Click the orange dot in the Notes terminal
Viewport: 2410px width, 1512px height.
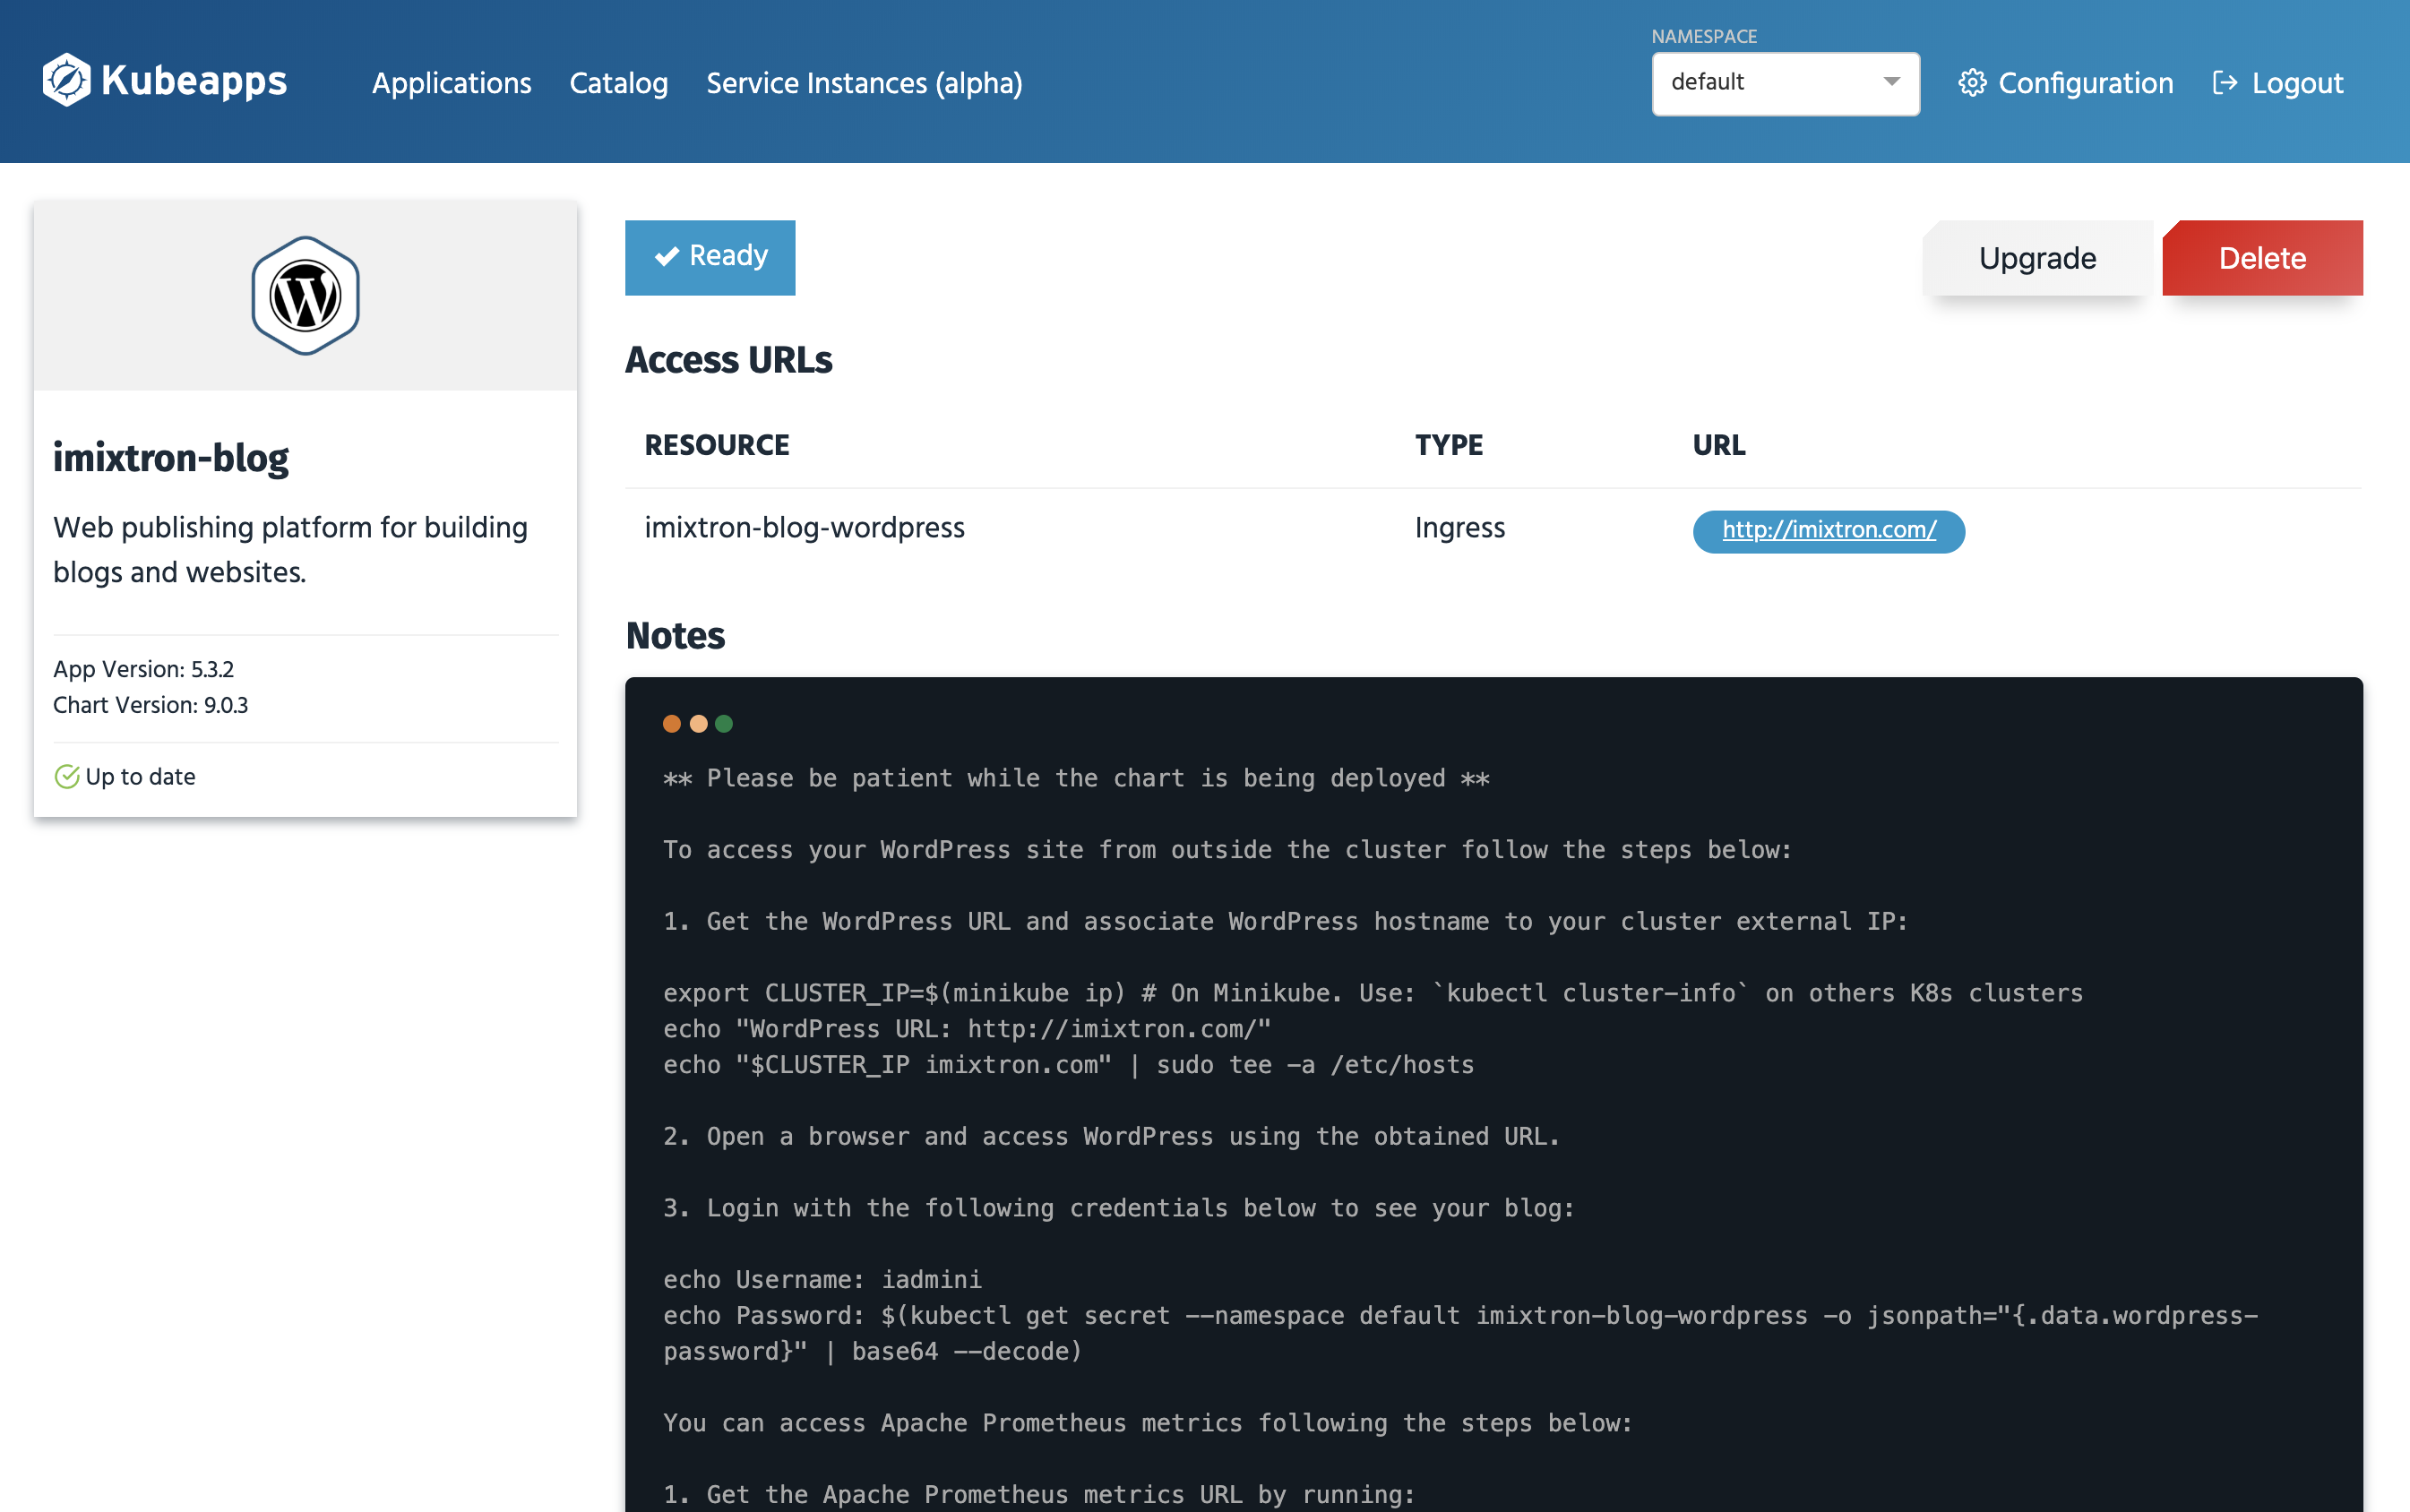pyautogui.click(x=671, y=722)
